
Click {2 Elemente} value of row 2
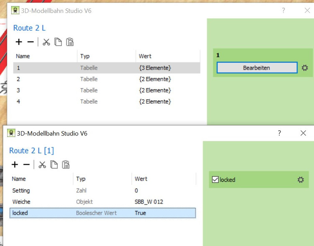coord(155,79)
